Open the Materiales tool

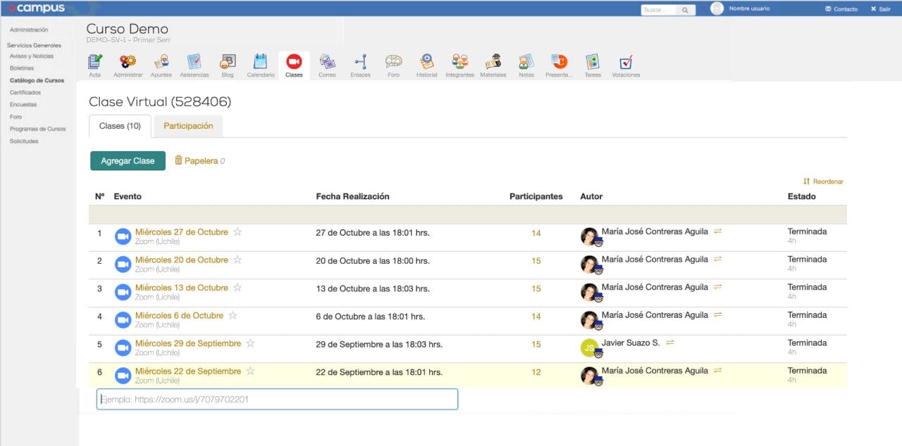pyautogui.click(x=493, y=63)
